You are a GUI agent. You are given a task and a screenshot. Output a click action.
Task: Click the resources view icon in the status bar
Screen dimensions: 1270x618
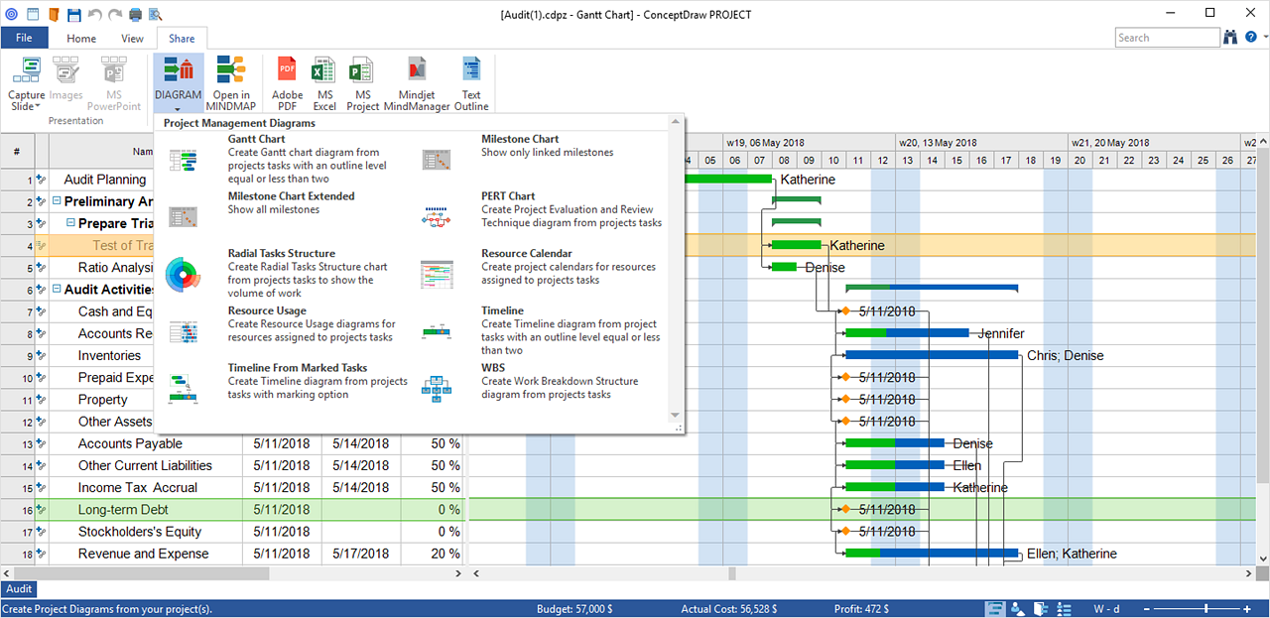1018,609
